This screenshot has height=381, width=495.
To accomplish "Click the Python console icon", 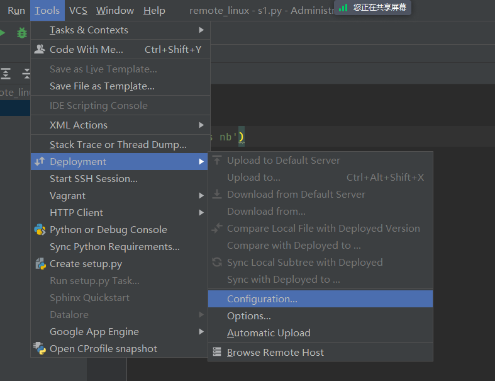I will click(40, 230).
